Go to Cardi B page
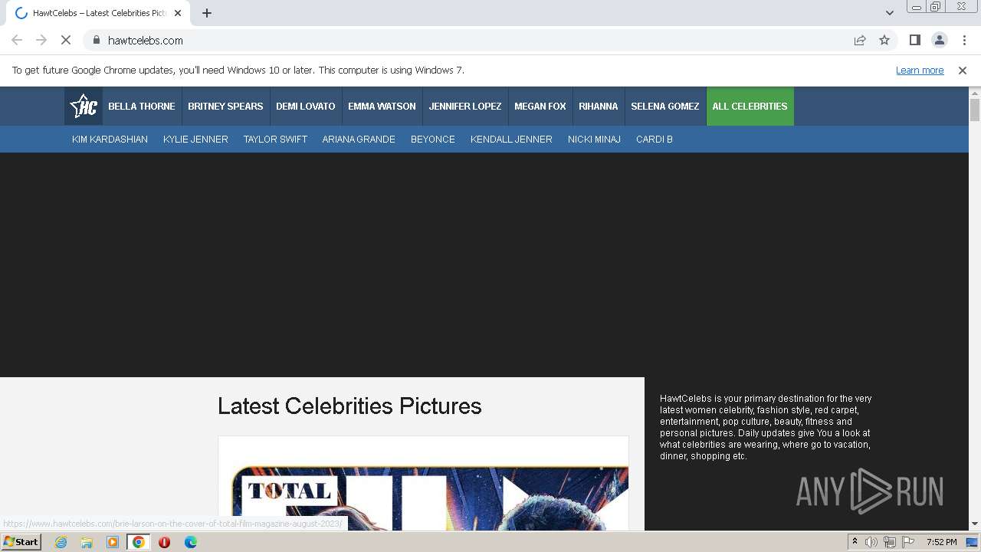This screenshot has height=552, width=981. click(x=655, y=140)
